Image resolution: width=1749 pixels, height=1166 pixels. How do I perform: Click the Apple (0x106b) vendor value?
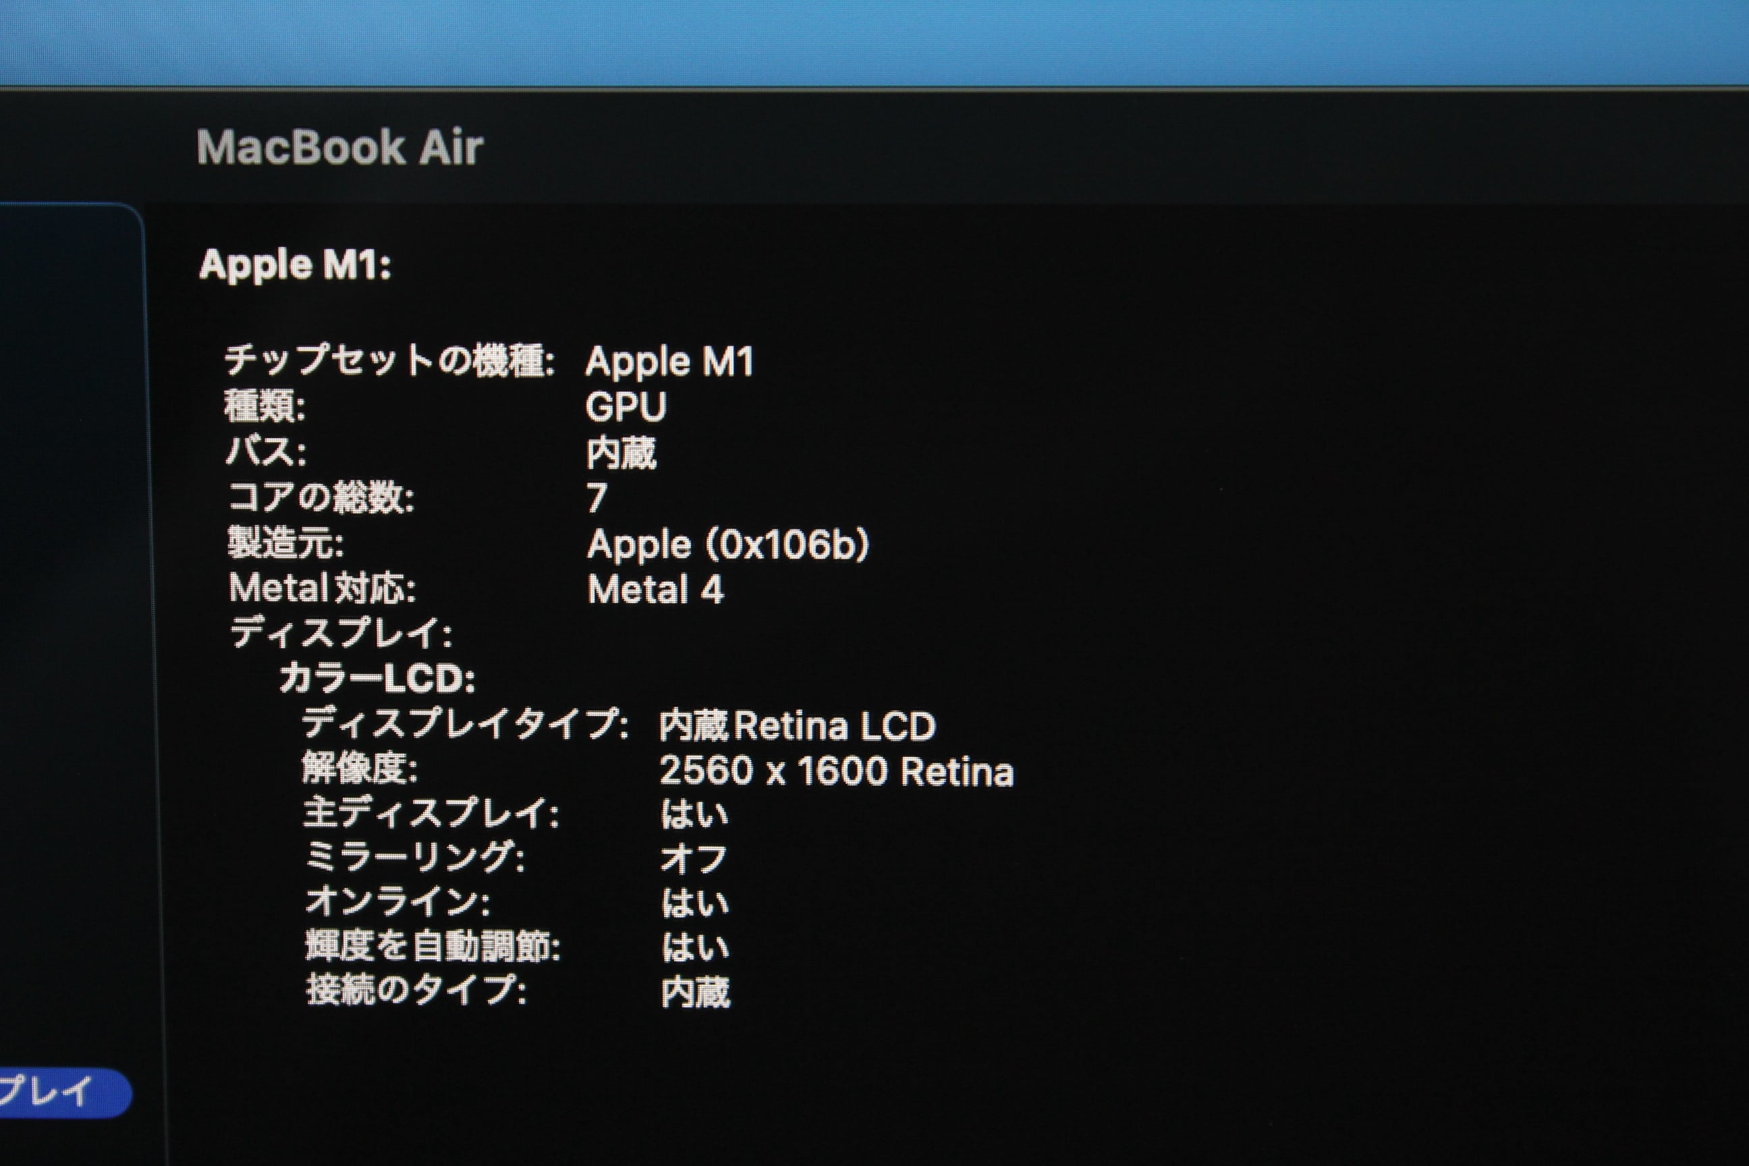(728, 545)
